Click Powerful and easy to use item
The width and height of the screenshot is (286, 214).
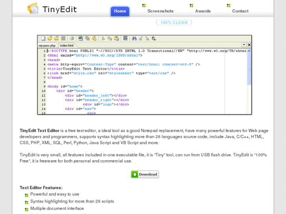[55, 194]
